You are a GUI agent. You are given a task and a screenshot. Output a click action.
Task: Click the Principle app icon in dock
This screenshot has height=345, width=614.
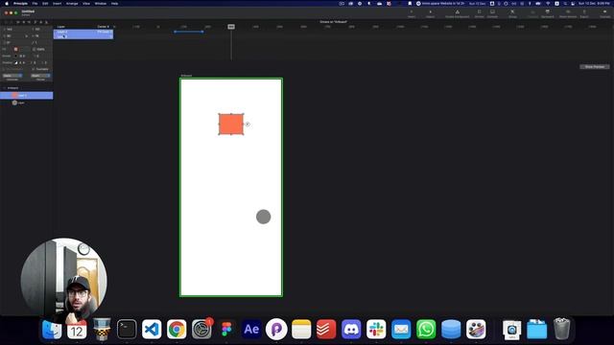pos(276,330)
